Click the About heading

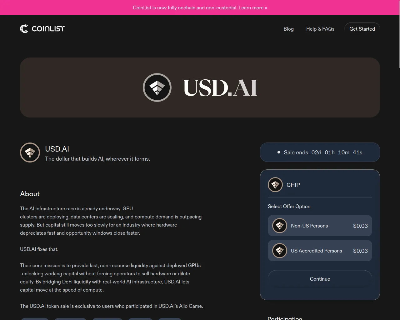point(30,194)
